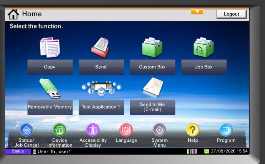Open the Copy function icon
The image size is (265, 164).
(x=50, y=48)
